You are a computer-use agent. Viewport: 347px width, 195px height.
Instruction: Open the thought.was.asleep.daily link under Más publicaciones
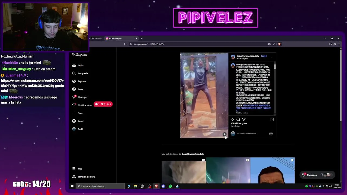[193, 154]
